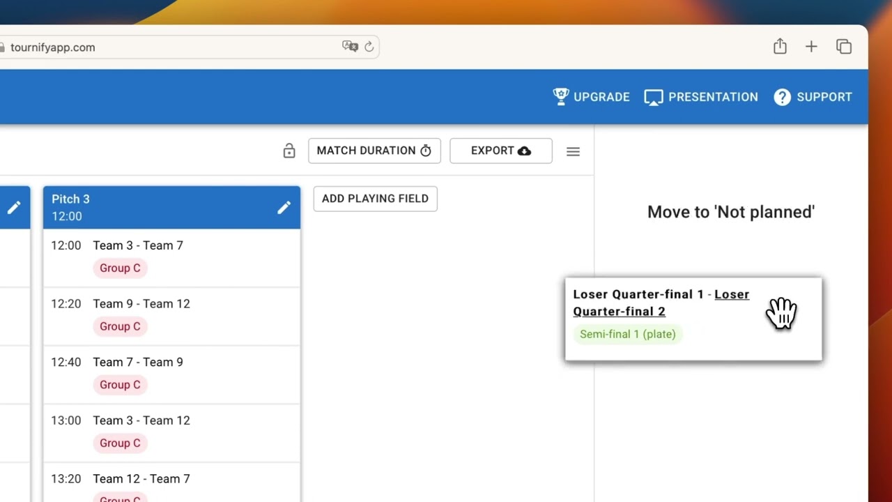Viewport: 892px width, 502px height.
Task: Select the 12:40 Team 7 - Team 9 match
Action: tap(171, 374)
